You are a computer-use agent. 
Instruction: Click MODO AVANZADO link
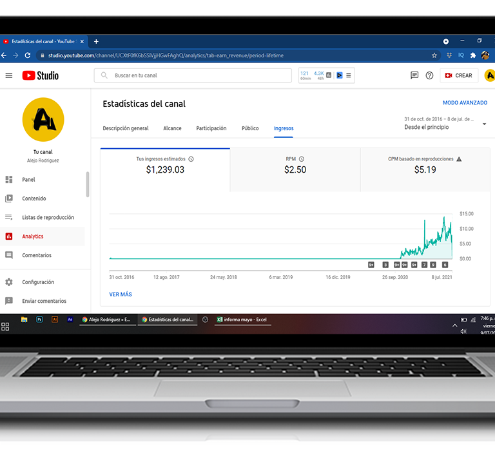point(465,102)
